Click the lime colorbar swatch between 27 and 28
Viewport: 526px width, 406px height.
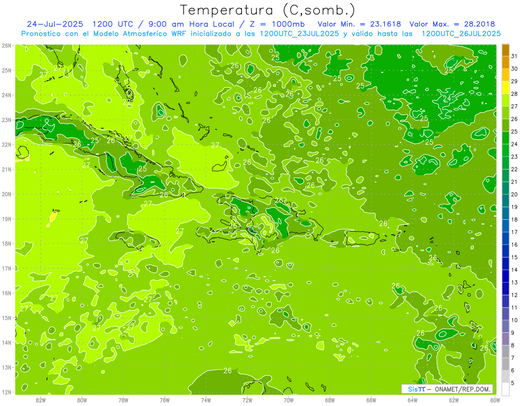505,100
